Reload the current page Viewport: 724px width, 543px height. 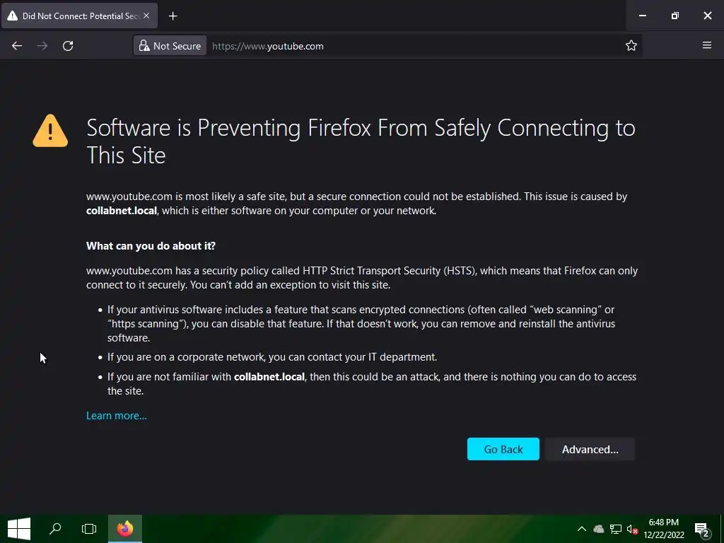(68, 46)
